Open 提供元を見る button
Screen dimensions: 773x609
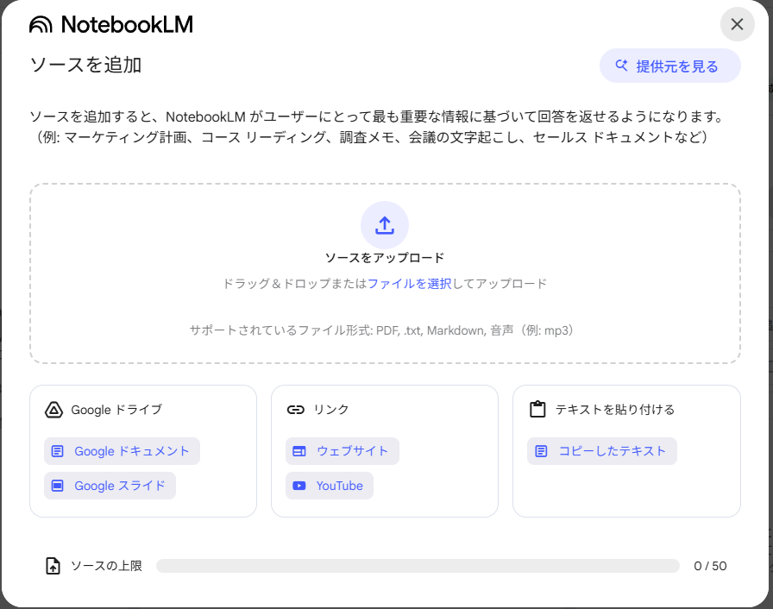[670, 66]
